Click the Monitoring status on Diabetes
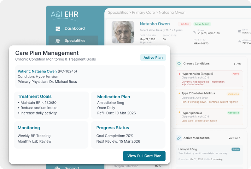The image size is (251, 169). pos(233,94)
